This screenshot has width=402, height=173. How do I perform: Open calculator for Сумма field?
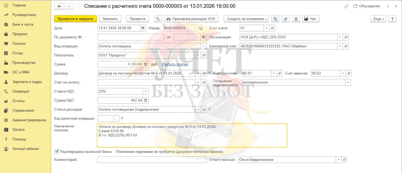(146, 64)
